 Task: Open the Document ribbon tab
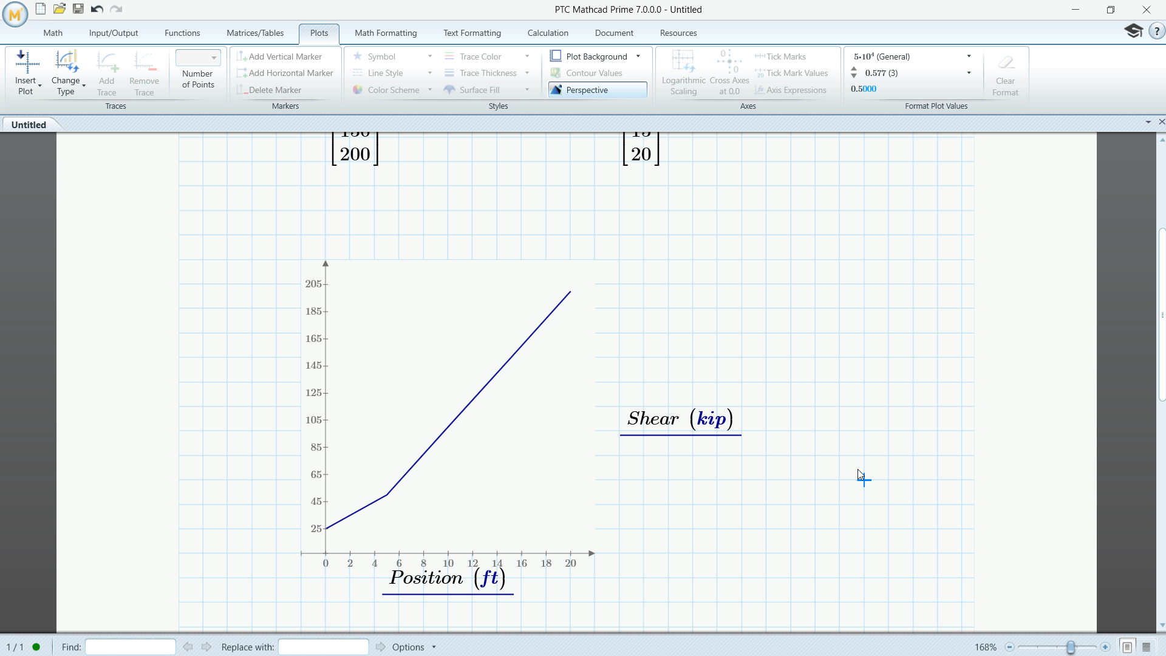click(x=614, y=33)
